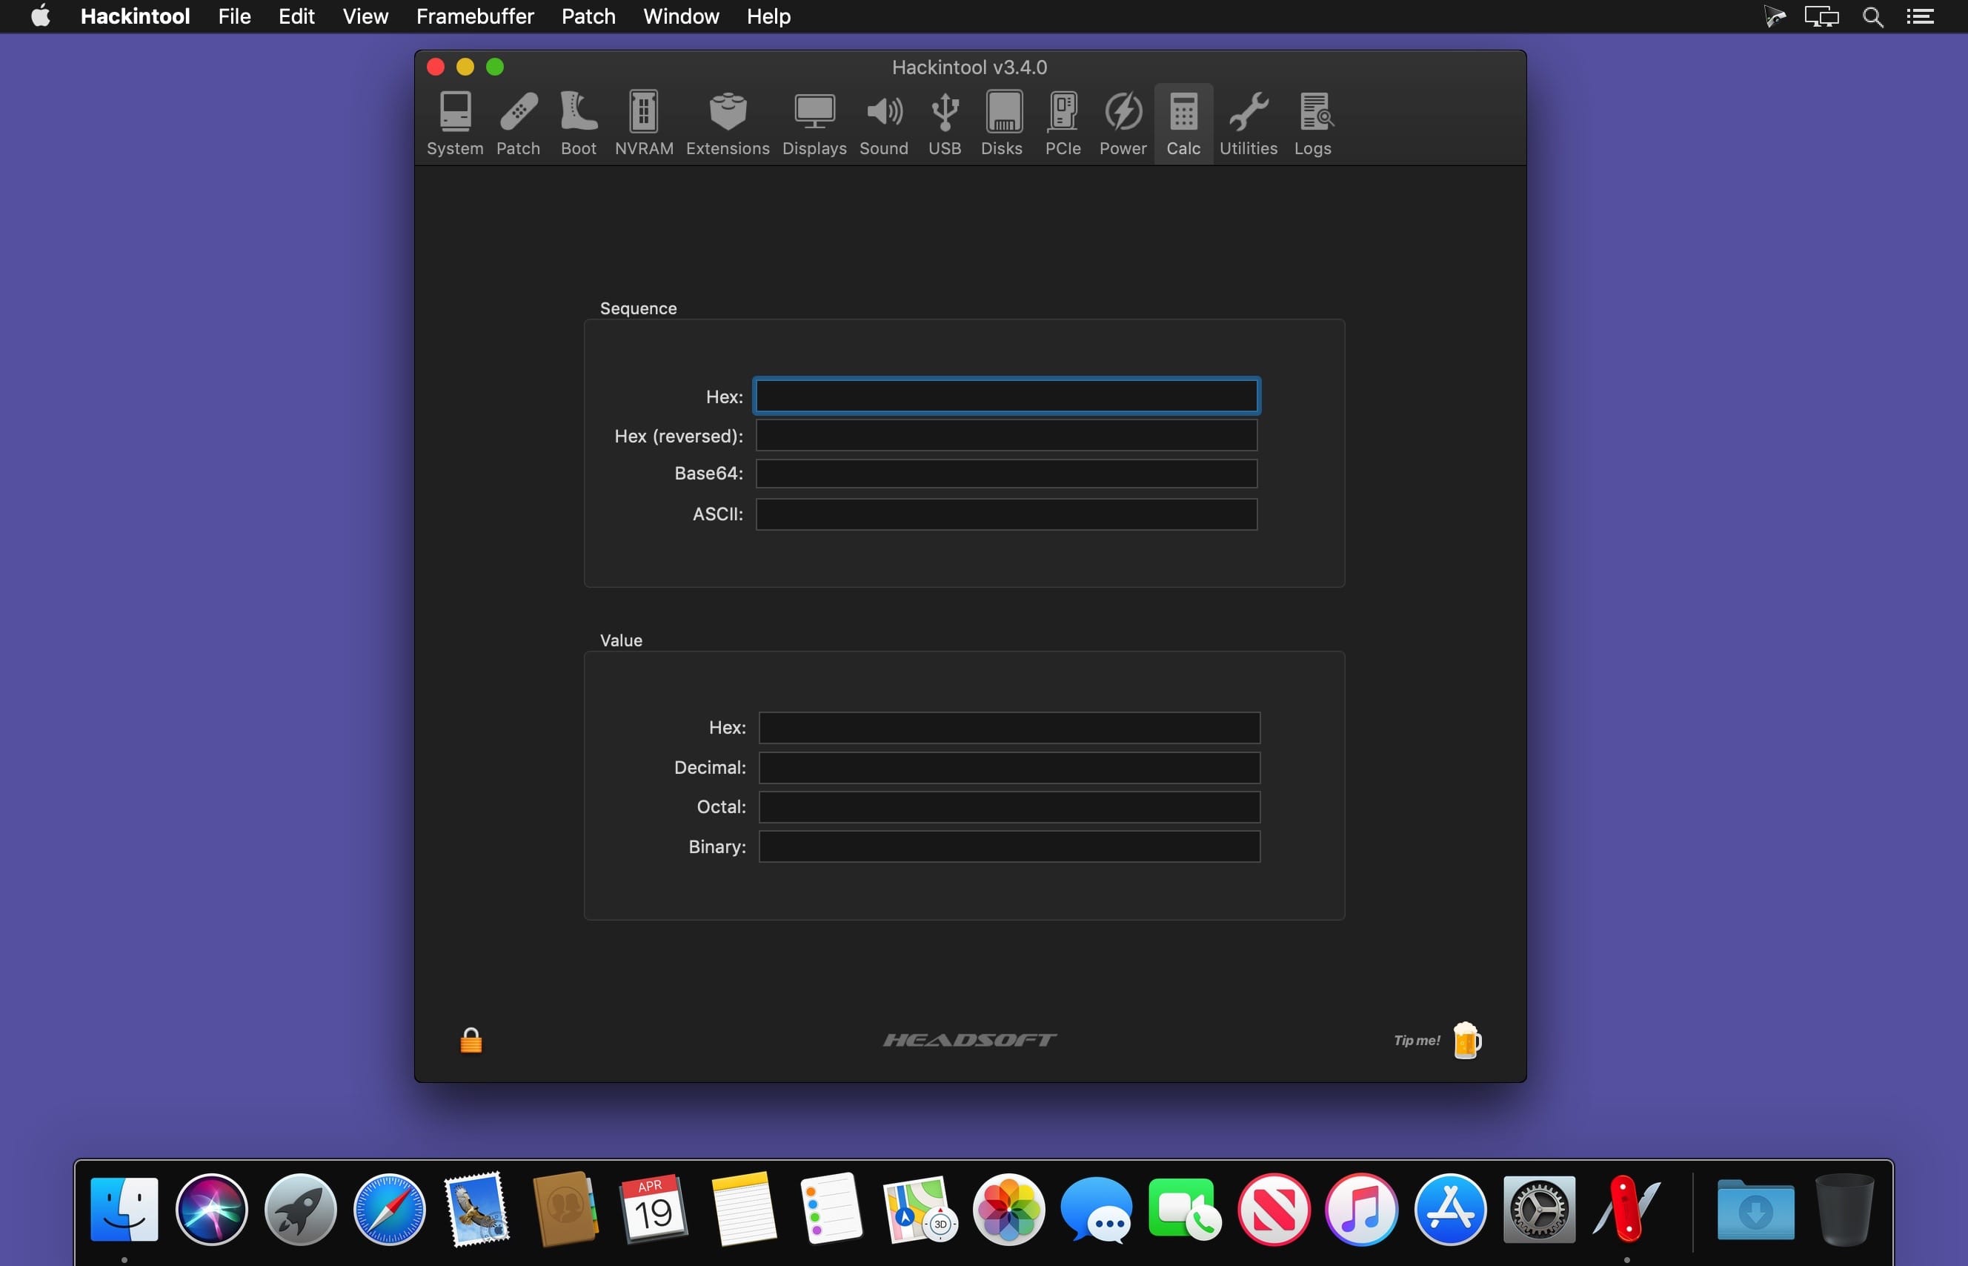Click the ASCII input field
1968x1266 pixels.
[1006, 514]
